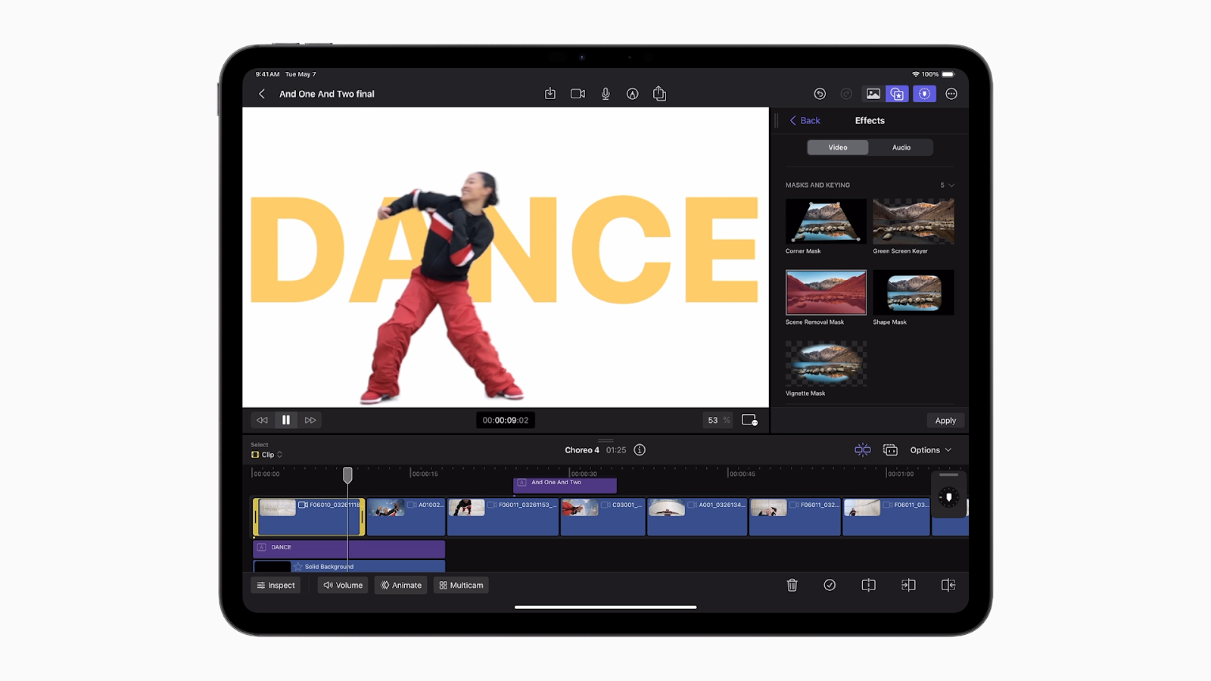The image size is (1211, 681).
Task: Switch to the Audio effects tab
Action: coord(901,148)
